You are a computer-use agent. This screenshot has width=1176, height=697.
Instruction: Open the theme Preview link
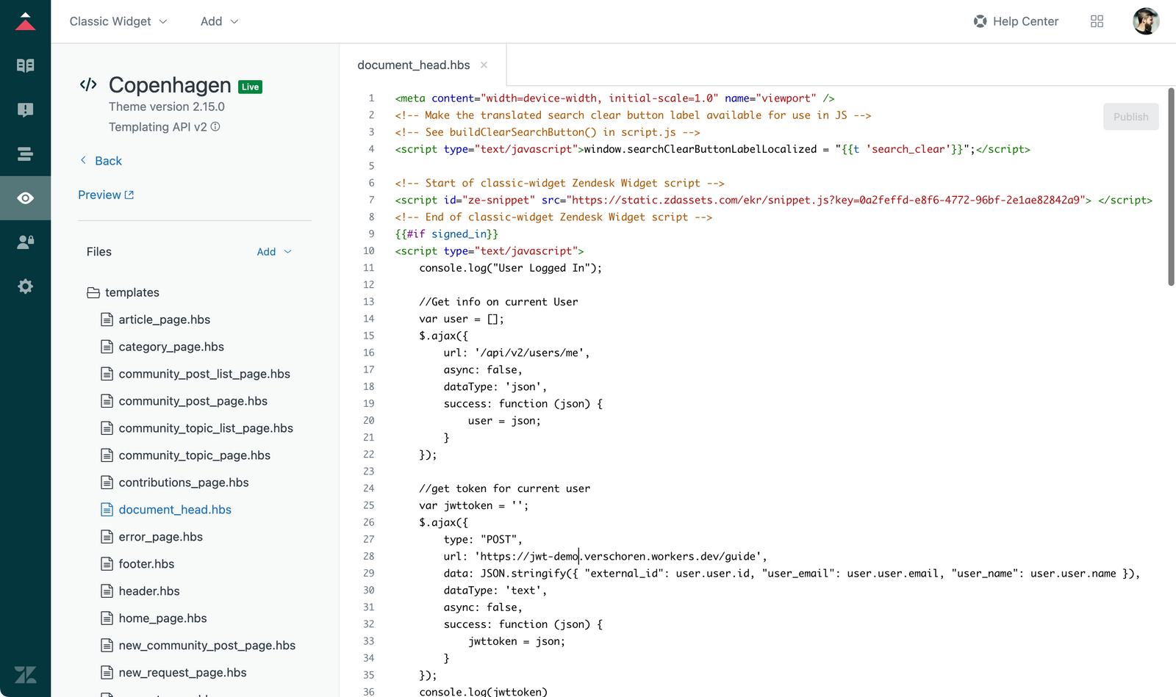coord(106,195)
